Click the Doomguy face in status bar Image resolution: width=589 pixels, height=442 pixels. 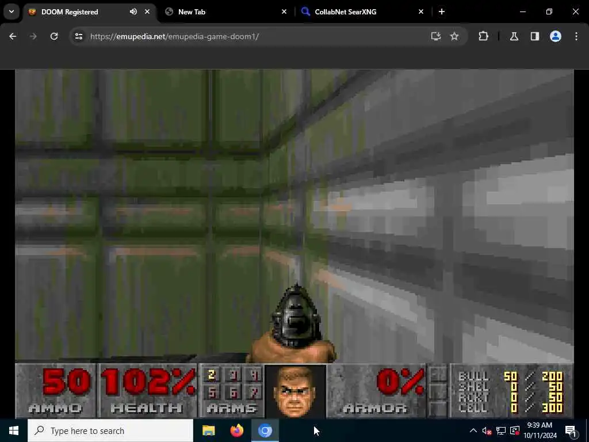[x=295, y=391]
